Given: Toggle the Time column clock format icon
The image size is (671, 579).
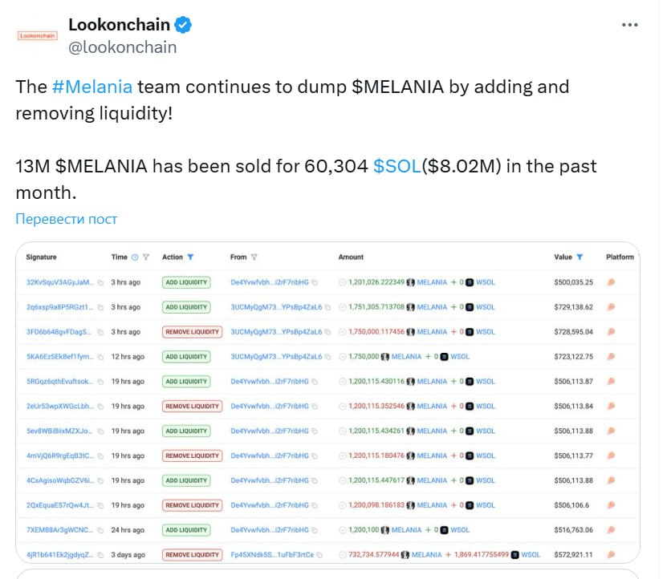Looking at the screenshot, I should [x=134, y=257].
